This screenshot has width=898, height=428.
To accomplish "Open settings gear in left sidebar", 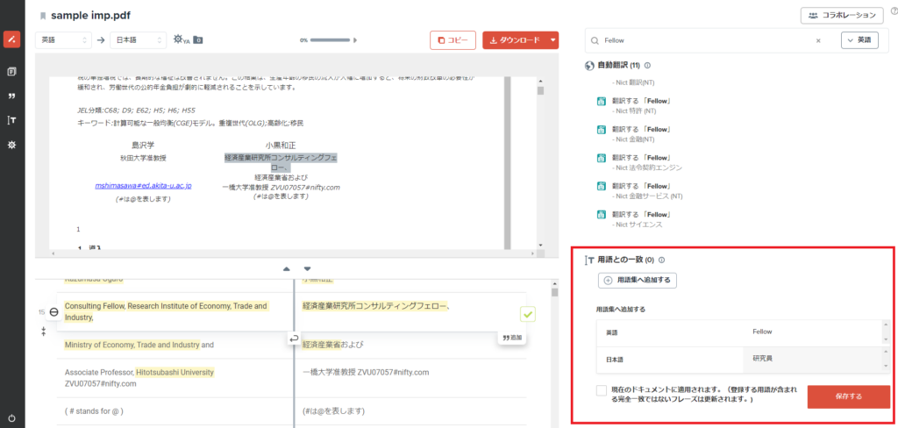I will pyautogui.click(x=11, y=145).
